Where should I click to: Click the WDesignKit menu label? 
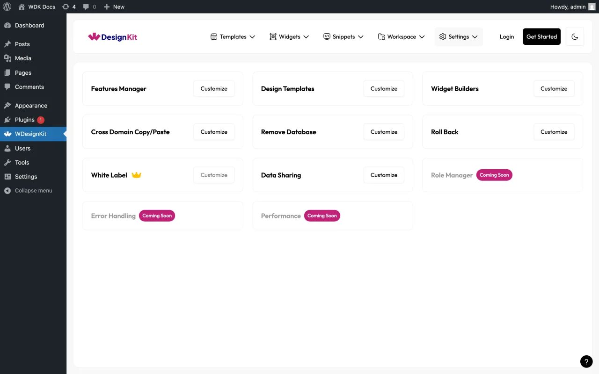point(30,134)
